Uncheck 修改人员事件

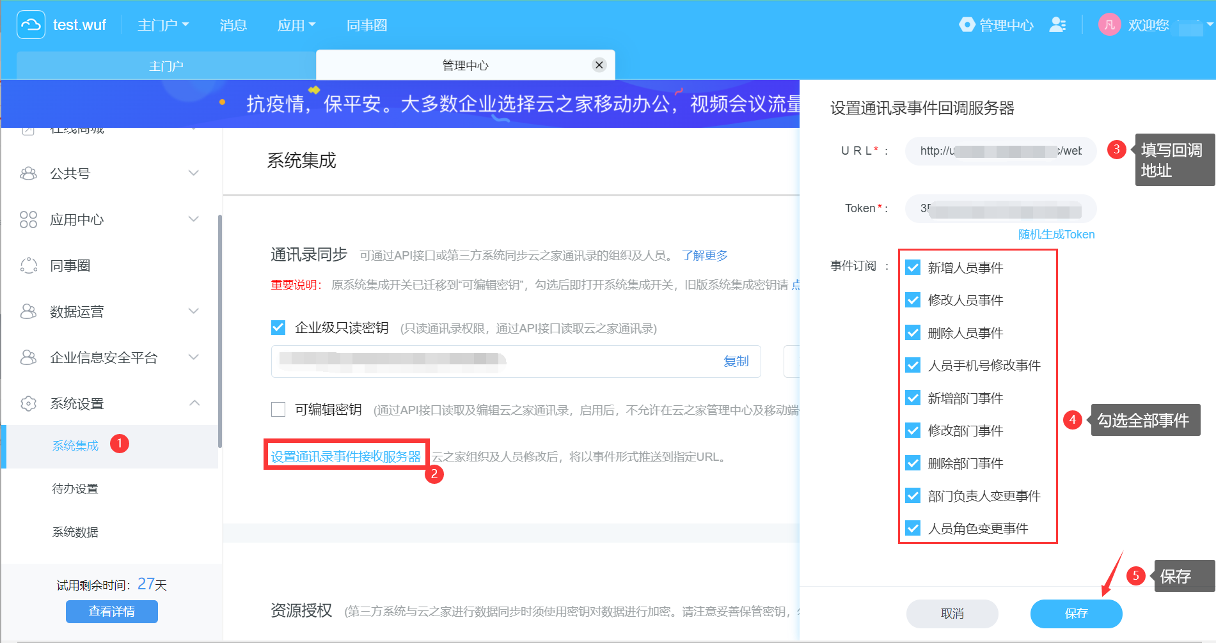913,300
